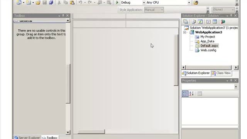The width and height of the screenshot is (247, 139).
Task: Select My Project in Solution Explorer
Action: click(x=208, y=37)
